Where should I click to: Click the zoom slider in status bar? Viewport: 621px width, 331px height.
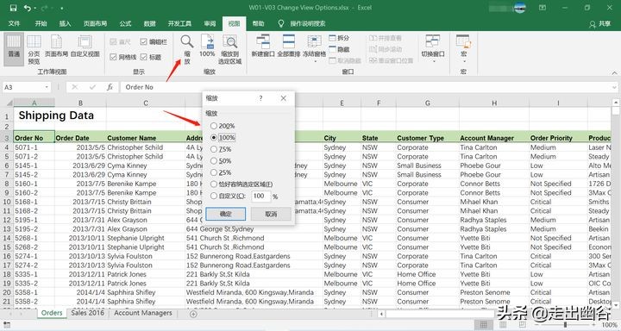(x=565, y=325)
